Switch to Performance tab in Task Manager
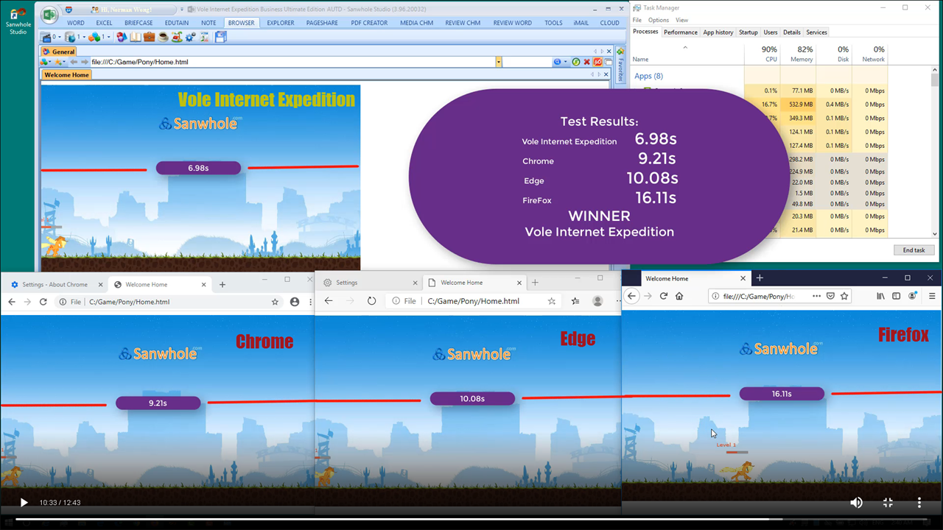 [x=681, y=32]
